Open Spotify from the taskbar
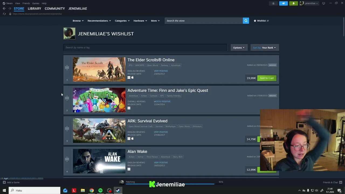The image size is (345, 194). coord(100,190)
